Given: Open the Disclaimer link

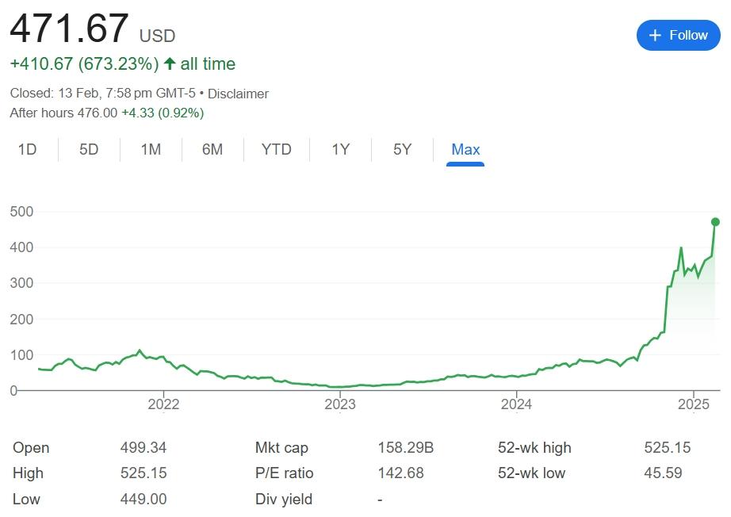Looking at the screenshot, I should pos(238,94).
